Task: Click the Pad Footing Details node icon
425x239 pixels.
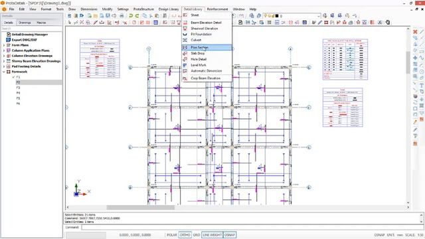Action: (x=9, y=66)
